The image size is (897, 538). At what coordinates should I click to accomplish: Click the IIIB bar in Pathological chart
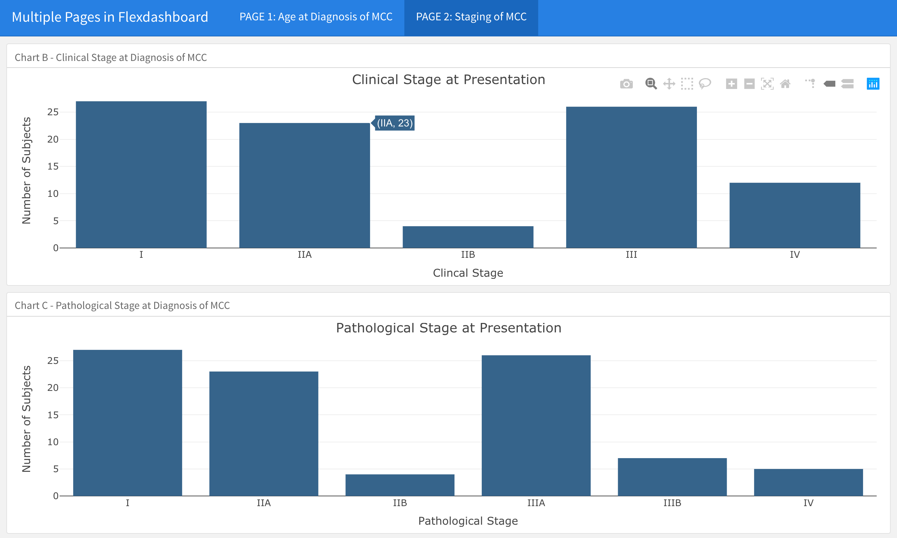tap(672, 477)
